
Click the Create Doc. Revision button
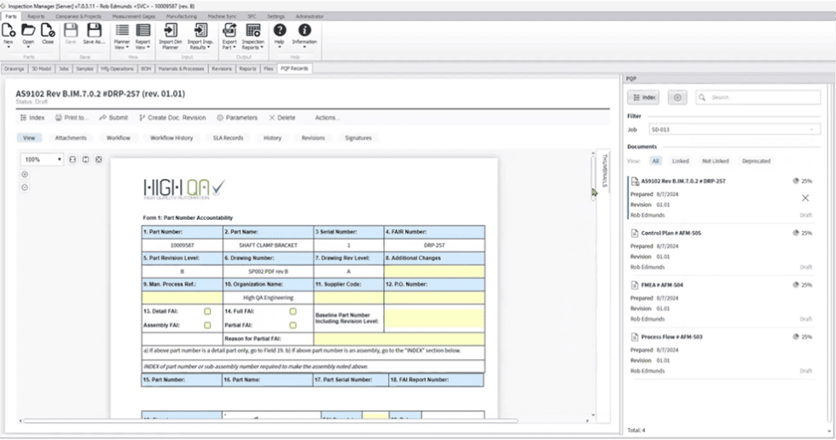pos(171,118)
